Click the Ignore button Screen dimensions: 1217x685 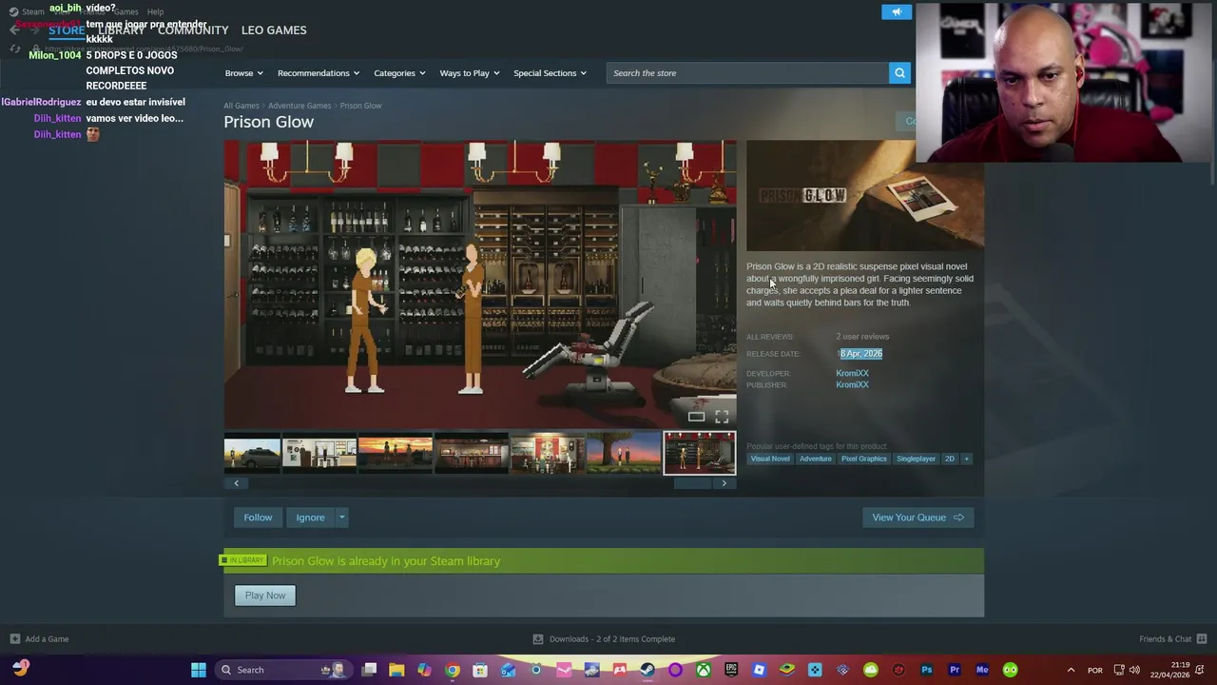pyautogui.click(x=310, y=518)
